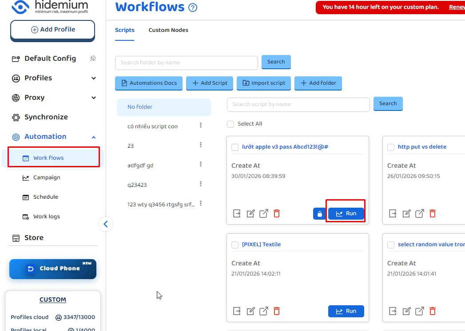Viewport: 465px width, 331px height.
Task: Click the lock icon beside Run button
Action: point(319,214)
